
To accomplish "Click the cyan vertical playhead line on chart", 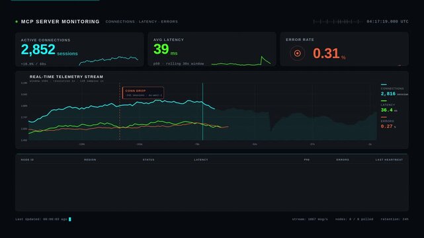I will [x=202, y=112].
